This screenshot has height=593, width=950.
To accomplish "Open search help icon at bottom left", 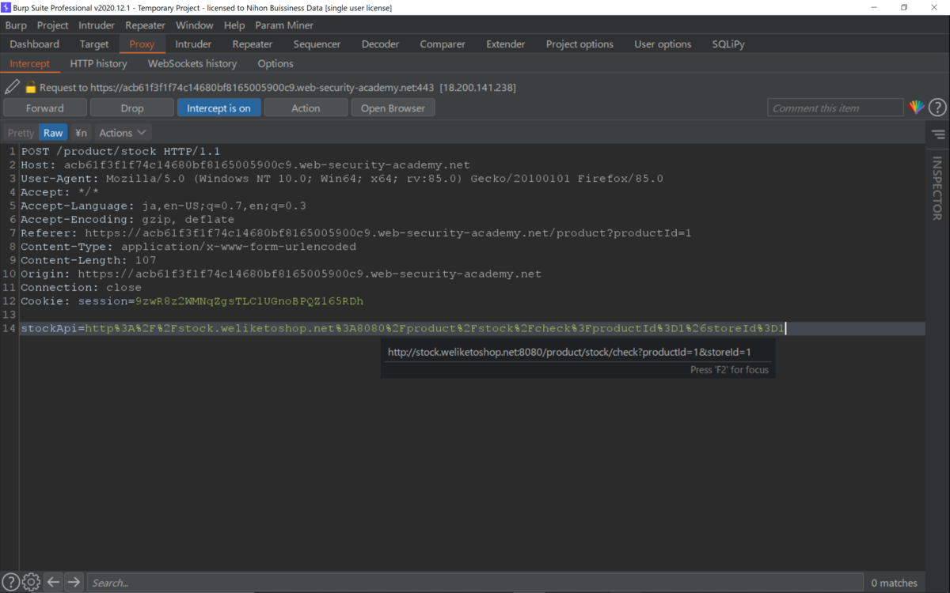I will pos(11,582).
